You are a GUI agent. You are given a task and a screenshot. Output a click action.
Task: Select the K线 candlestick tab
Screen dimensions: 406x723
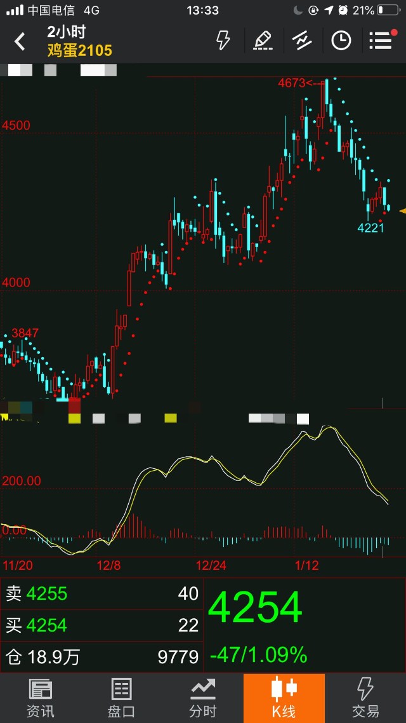[x=284, y=698]
